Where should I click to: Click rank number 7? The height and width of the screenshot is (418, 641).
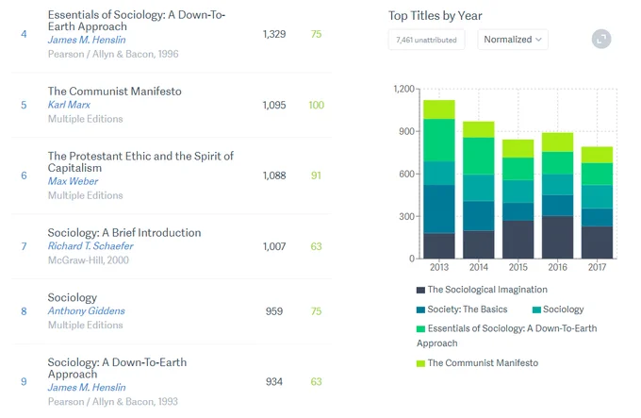coord(24,246)
